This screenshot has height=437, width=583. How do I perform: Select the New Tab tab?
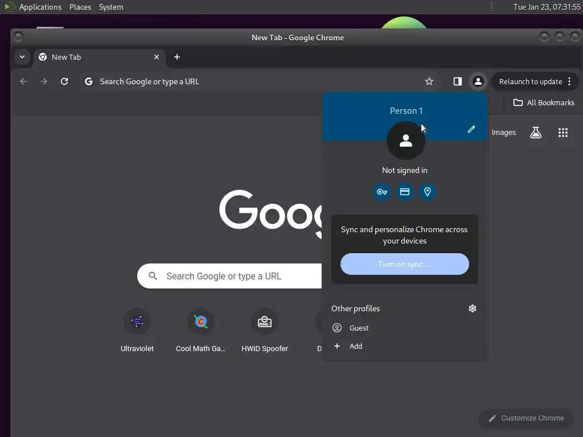(x=100, y=57)
